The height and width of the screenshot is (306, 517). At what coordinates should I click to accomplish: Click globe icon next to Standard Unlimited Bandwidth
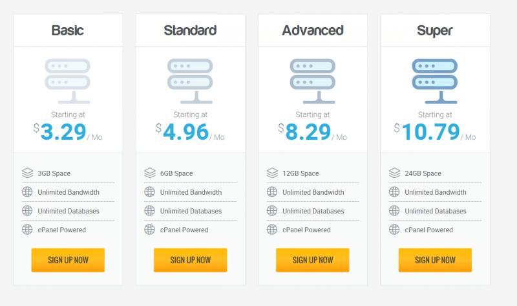click(x=149, y=191)
